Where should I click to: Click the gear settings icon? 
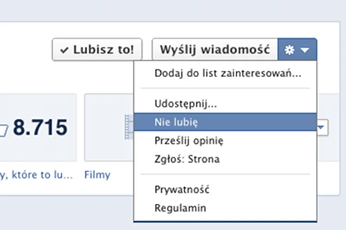click(289, 50)
